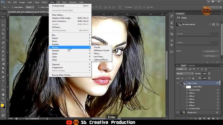Image resolution: width=223 pixels, height=125 pixels.
Task: Select the Zoom tool in the toolbox
Action: coord(3,99)
